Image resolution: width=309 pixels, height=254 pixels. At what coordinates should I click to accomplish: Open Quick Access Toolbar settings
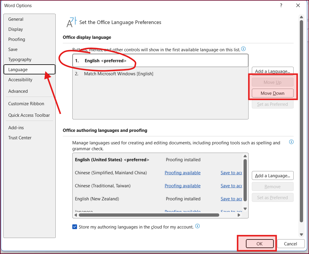(x=29, y=115)
